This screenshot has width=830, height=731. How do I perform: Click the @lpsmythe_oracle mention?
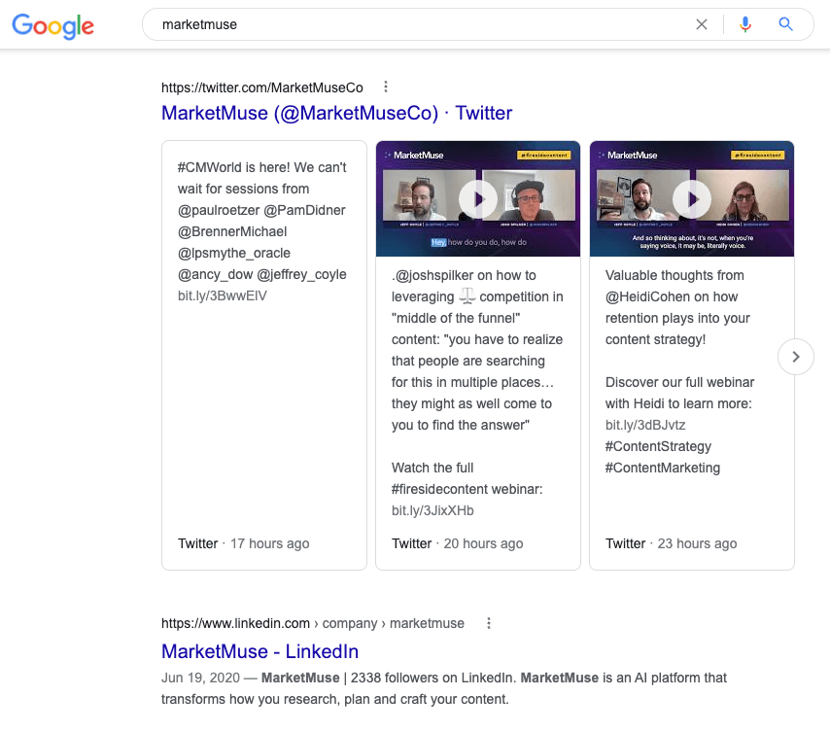234,253
